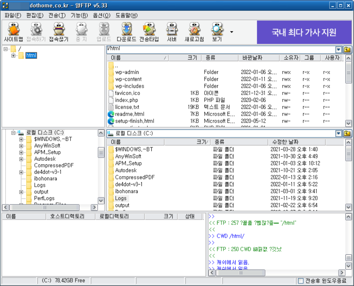Viewport: 354px width, 286px height.
Task: Click the 접속끊기 disconnect toolbar icon
Action: click(59, 32)
